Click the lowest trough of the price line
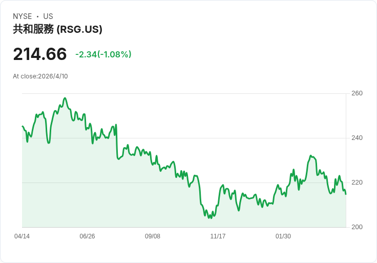The width and height of the screenshot is (377, 263). coord(210,218)
